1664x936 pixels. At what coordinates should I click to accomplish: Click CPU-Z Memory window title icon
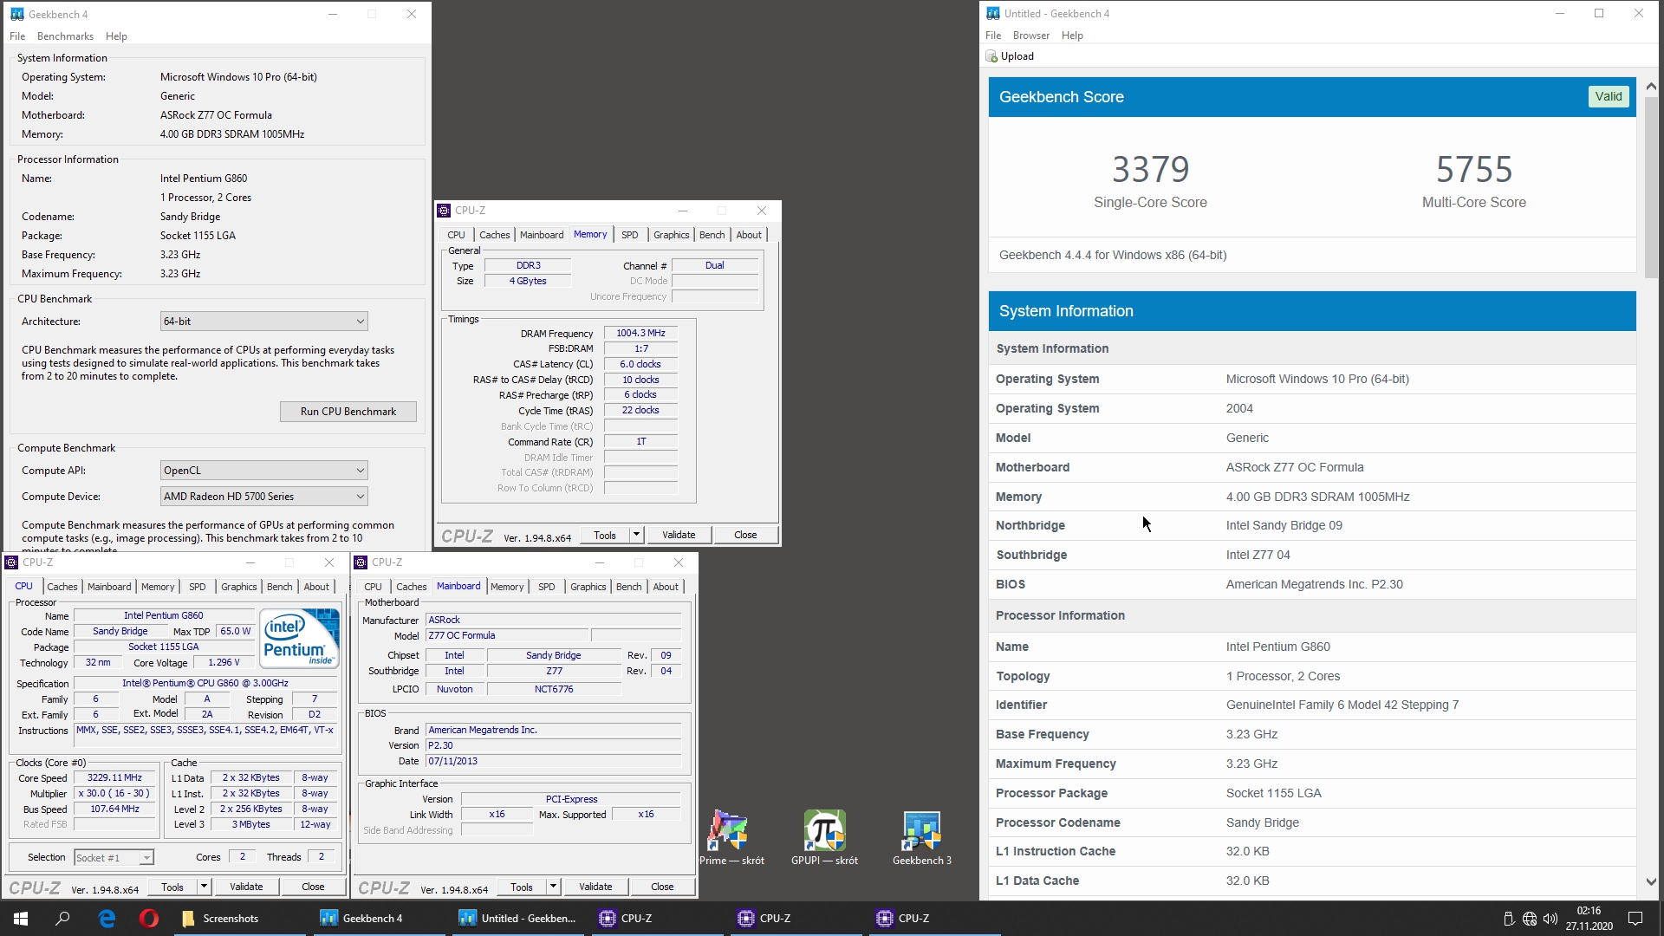[444, 211]
